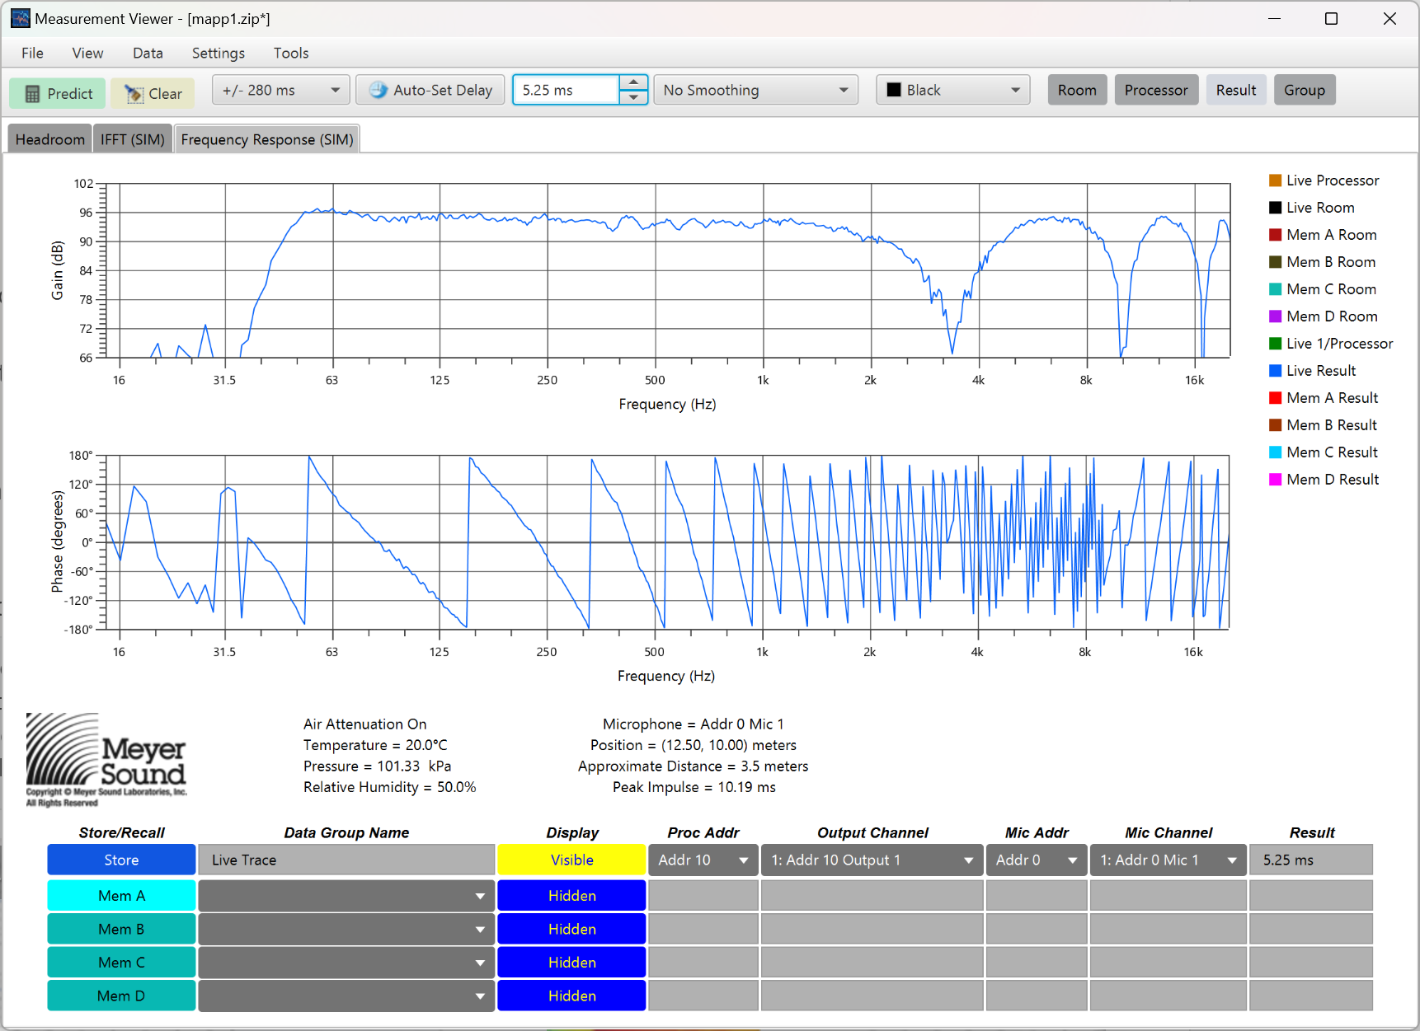The height and width of the screenshot is (1031, 1420).
Task: Expand the Mem B data group name dropdown
Action: 480,930
